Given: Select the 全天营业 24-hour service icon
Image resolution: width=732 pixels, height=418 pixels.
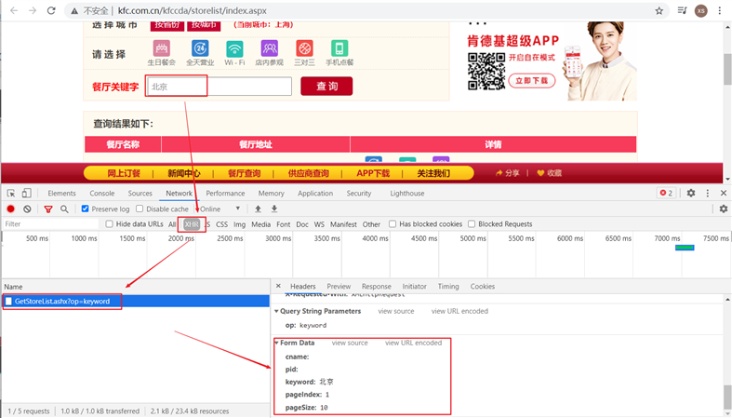Looking at the screenshot, I should 200,48.
